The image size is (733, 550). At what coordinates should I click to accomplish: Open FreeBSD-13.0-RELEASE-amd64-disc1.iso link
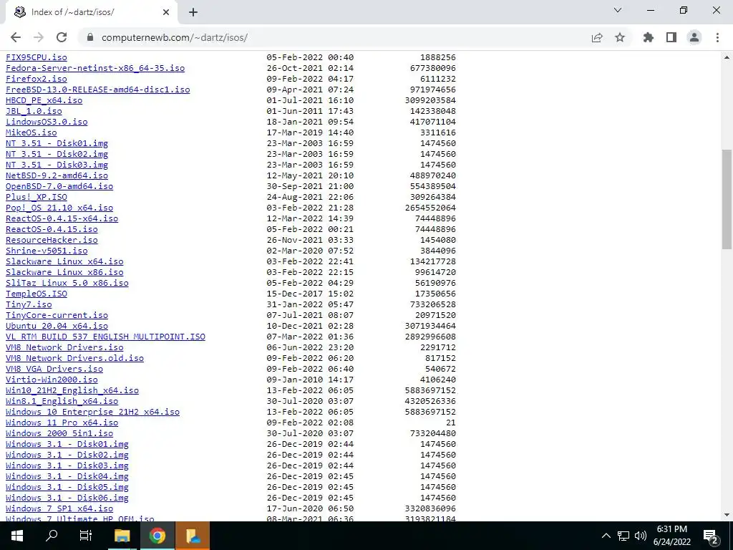coord(97,90)
